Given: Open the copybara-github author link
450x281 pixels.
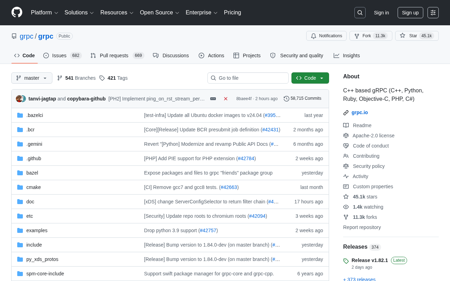Looking at the screenshot, I should coord(86,99).
